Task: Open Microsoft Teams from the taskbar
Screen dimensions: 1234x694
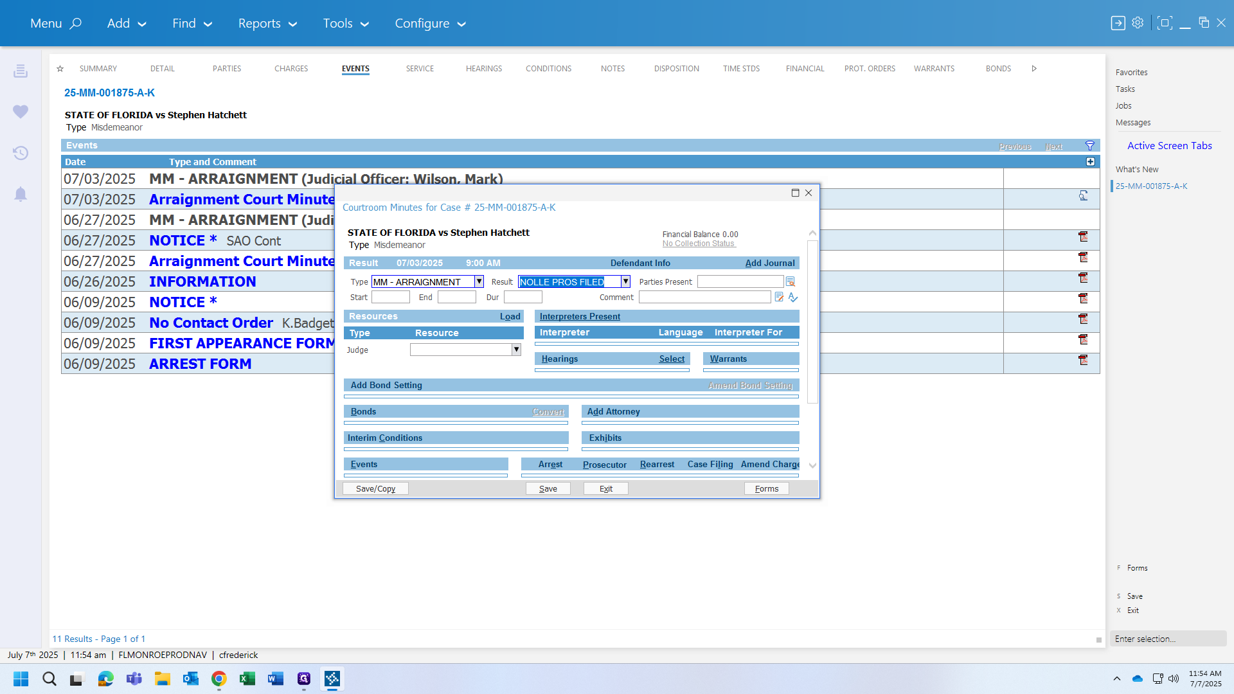Action: 134,679
